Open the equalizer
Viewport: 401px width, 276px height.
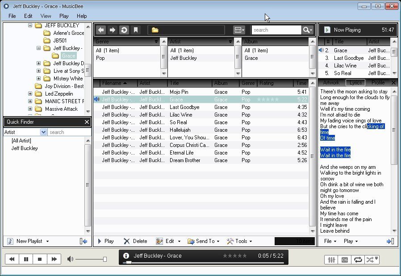331,260
